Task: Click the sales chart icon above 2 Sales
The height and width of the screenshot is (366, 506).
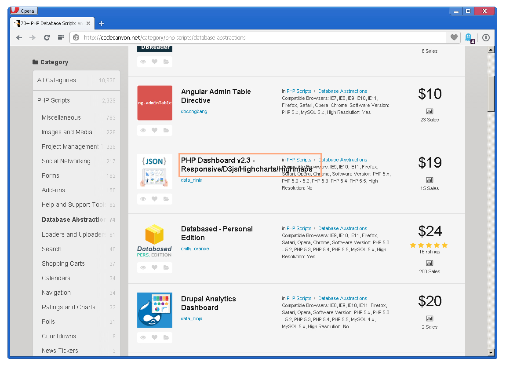Action: coord(430,318)
